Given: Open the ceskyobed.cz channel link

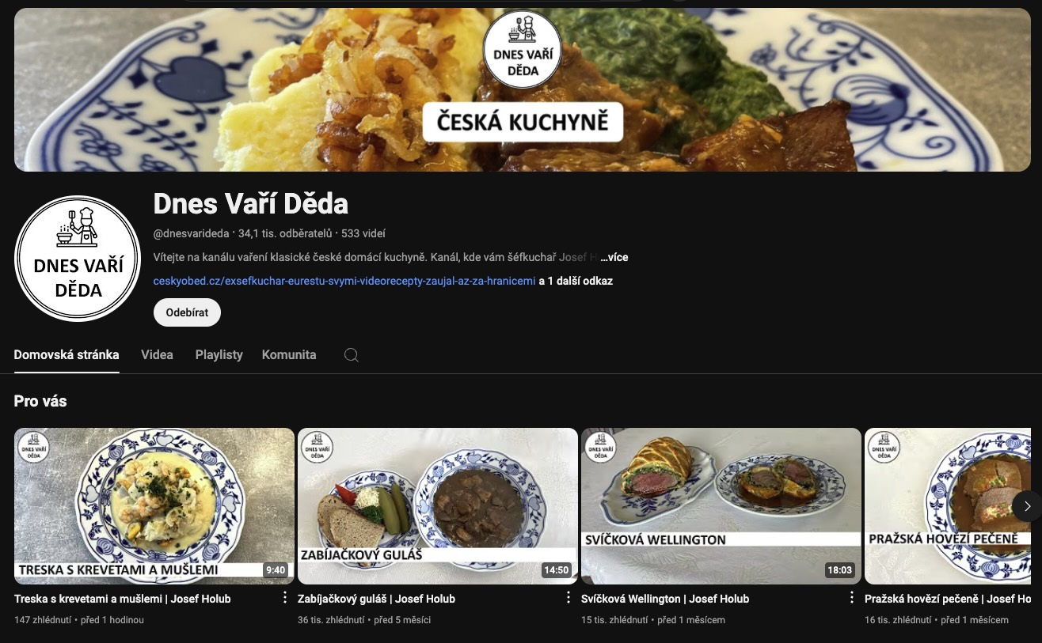Looking at the screenshot, I should (344, 281).
